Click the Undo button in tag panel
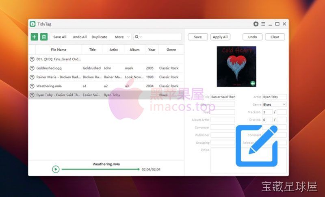Image resolution: width=325 pixels, height=197 pixels. (252, 37)
